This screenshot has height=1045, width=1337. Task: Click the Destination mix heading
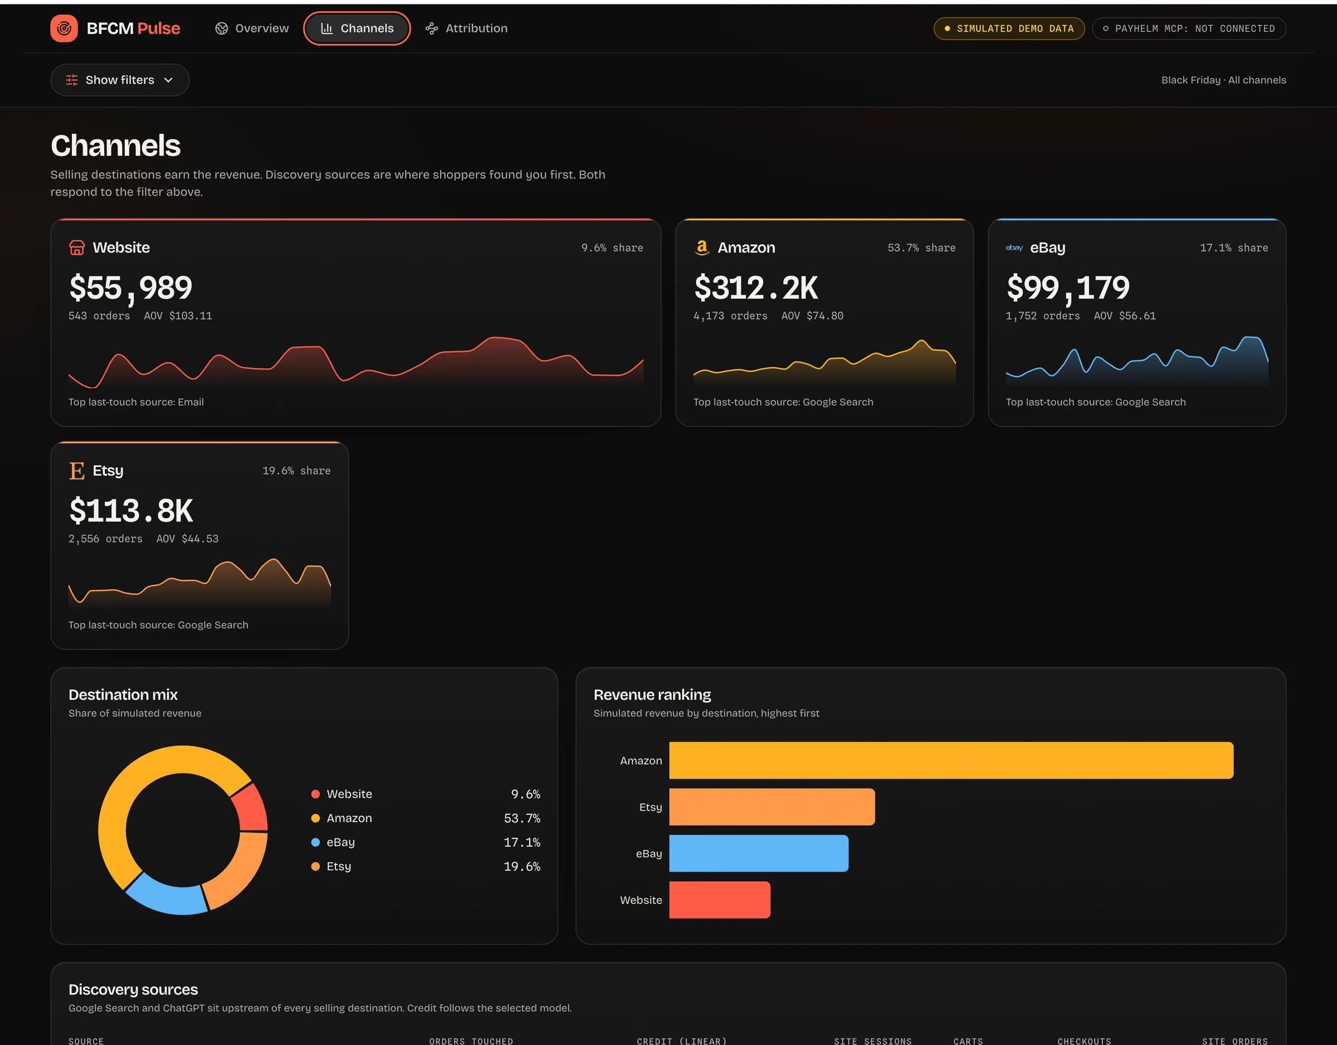[123, 695]
